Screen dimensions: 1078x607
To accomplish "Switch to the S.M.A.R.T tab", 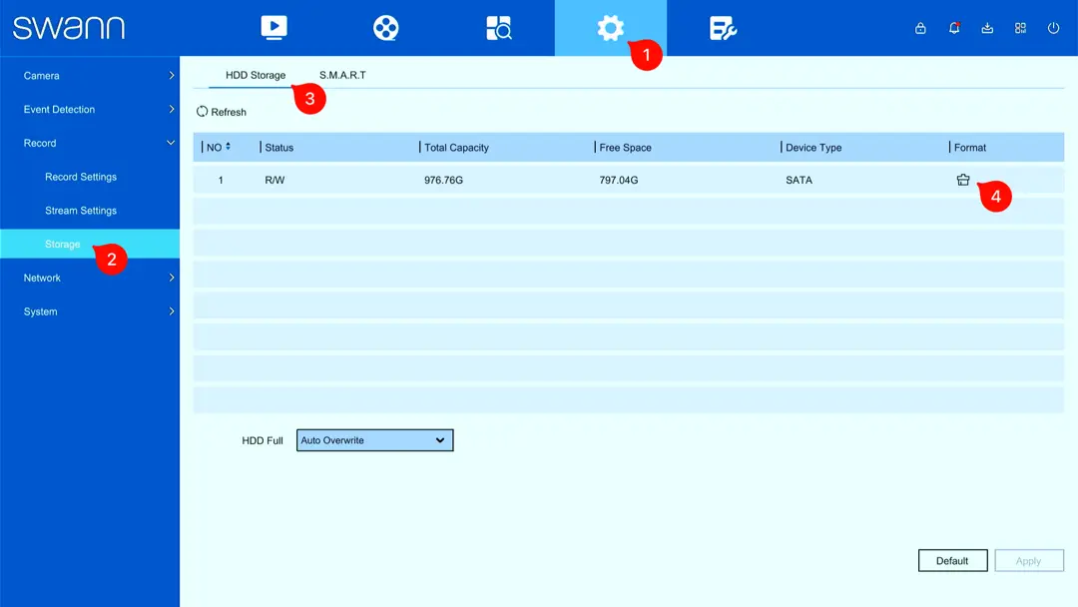I will pos(342,75).
